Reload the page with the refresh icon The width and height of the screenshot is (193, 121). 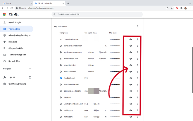tap(11, 8)
